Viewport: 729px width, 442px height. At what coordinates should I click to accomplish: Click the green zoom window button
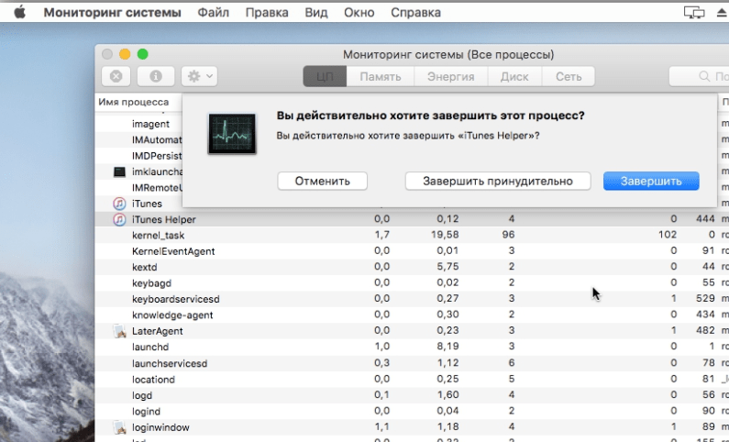pyautogui.click(x=143, y=54)
